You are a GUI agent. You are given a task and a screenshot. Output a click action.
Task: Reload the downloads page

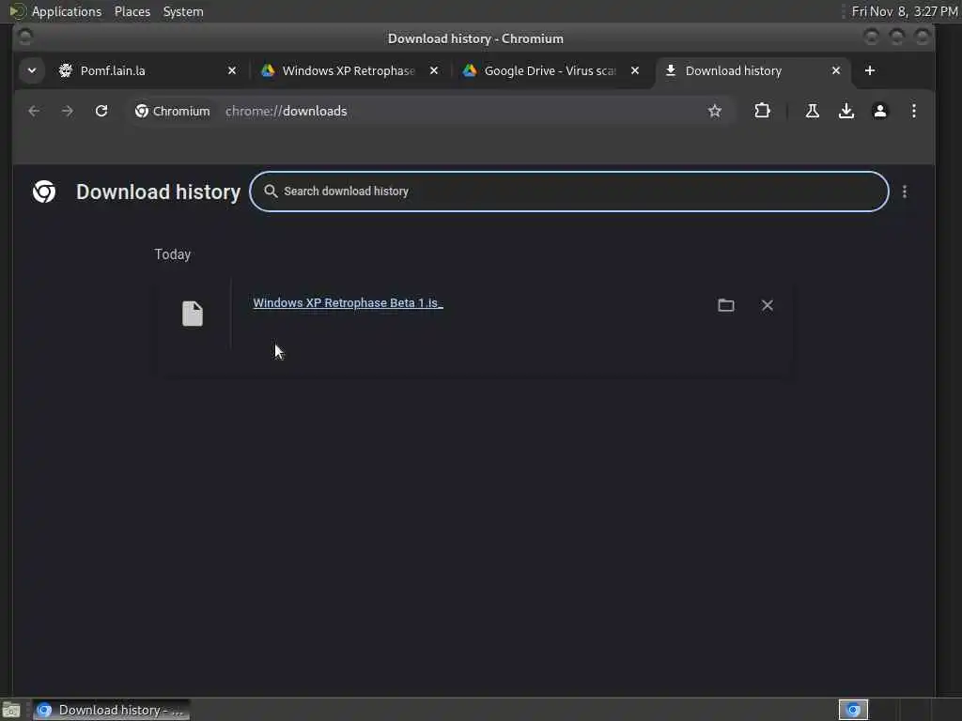(x=101, y=111)
